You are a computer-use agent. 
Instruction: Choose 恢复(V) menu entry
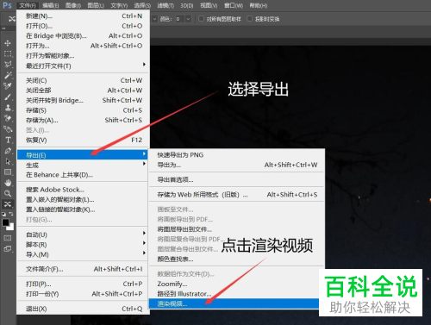tap(84, 141)
